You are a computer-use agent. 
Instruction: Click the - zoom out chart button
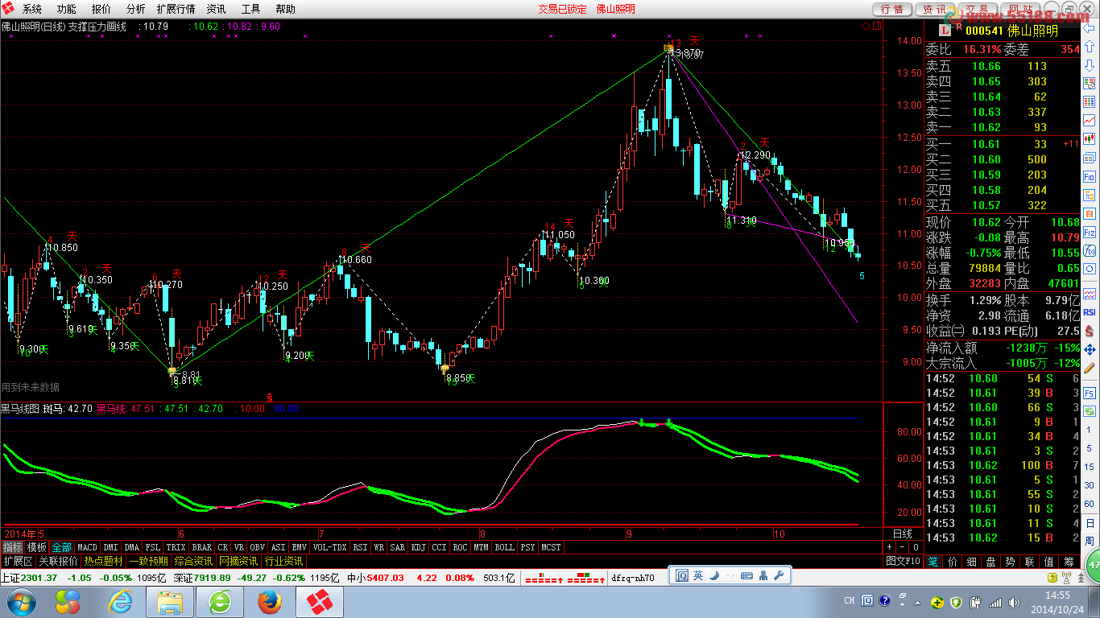click(x=903, y=547)
